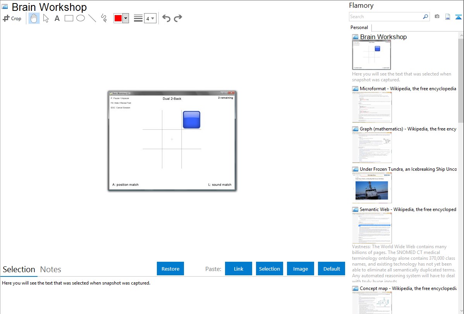Click the magnifier icon in search box

425,17
